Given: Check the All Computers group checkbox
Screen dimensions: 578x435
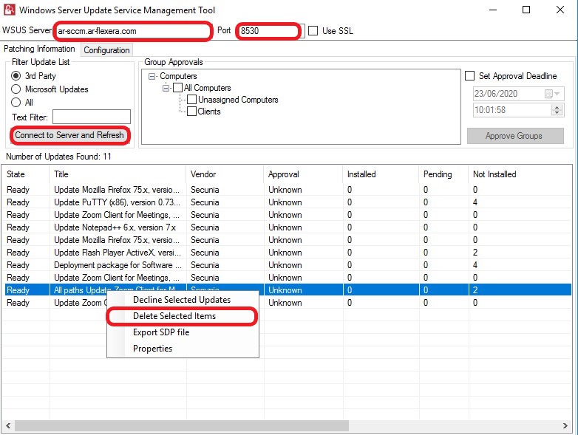Looking at the screenshot, I should (x=177, y=88).
